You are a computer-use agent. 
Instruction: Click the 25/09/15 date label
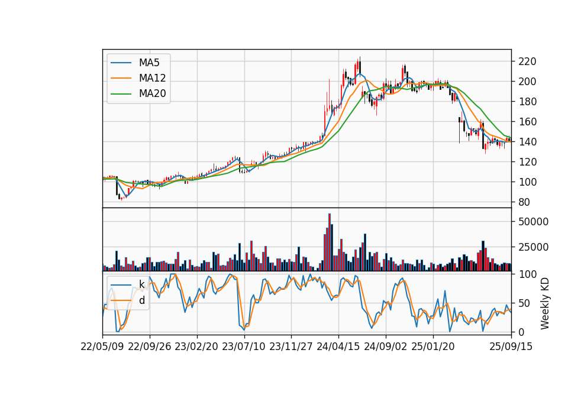tap(511, 347)
